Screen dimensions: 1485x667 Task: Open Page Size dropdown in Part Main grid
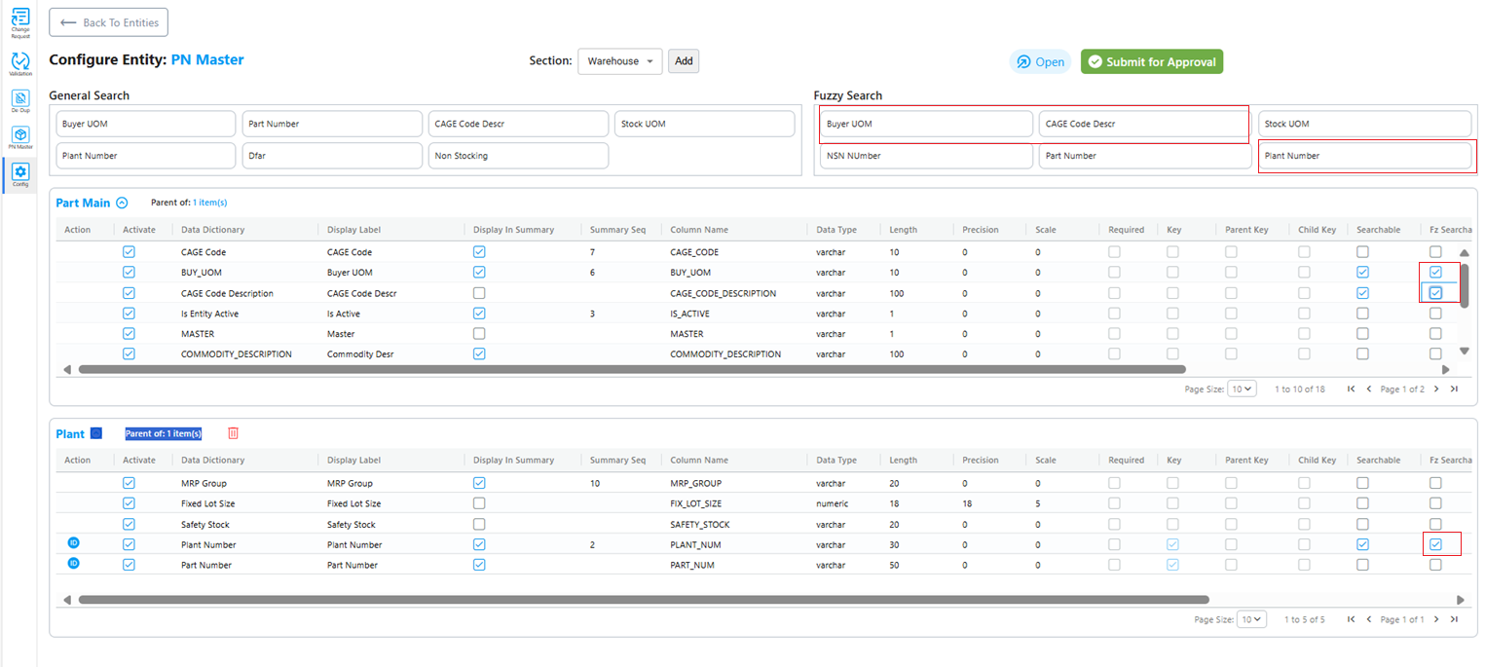pyautogui.click(x=1242, y=389)
